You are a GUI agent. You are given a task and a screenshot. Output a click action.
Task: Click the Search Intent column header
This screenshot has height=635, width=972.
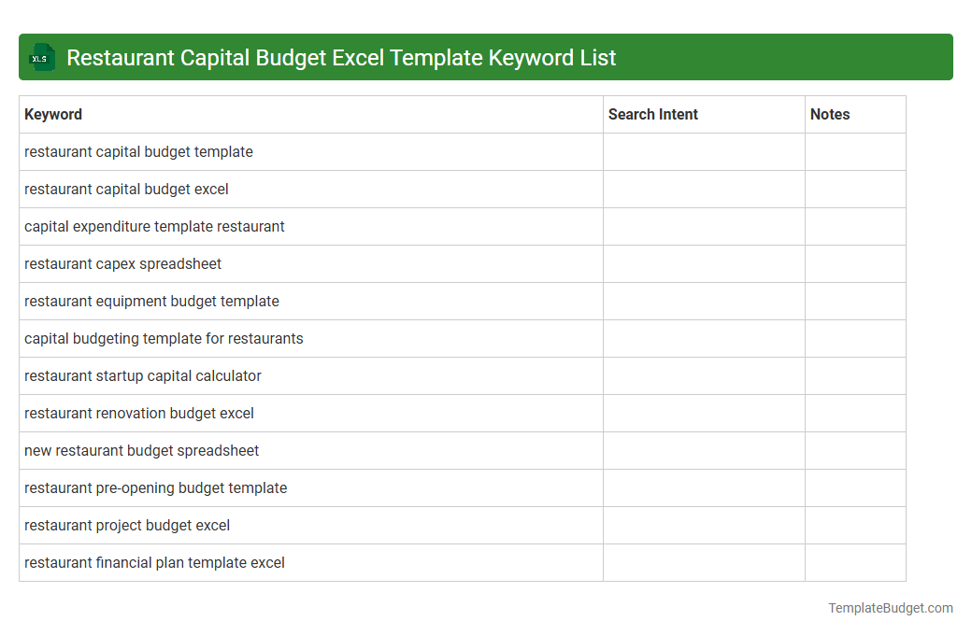tap(652, 114)
